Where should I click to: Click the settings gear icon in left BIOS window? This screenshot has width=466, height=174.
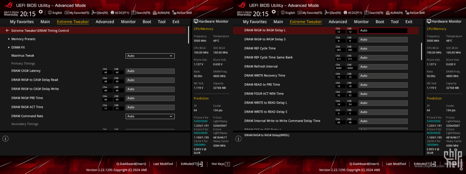tap(41, 12)
